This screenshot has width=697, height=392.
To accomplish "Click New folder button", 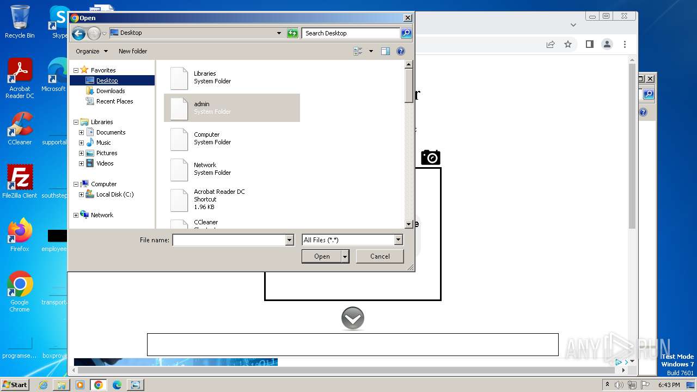I will tap(133, 51).
